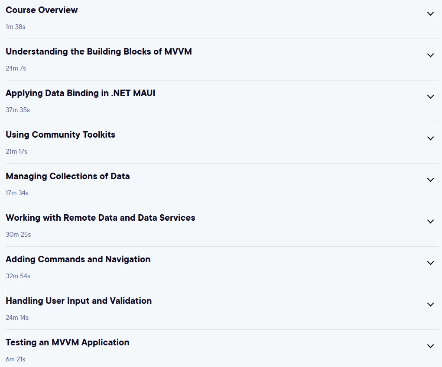Expand chevron beside Handling User Input and Validation
This screenshot has width=442, height=367.
(x=430, y=305)
